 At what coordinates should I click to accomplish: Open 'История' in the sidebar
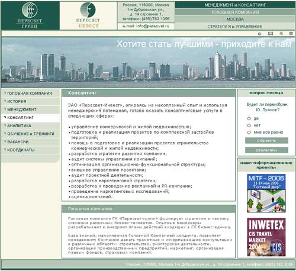click(30, 101)
